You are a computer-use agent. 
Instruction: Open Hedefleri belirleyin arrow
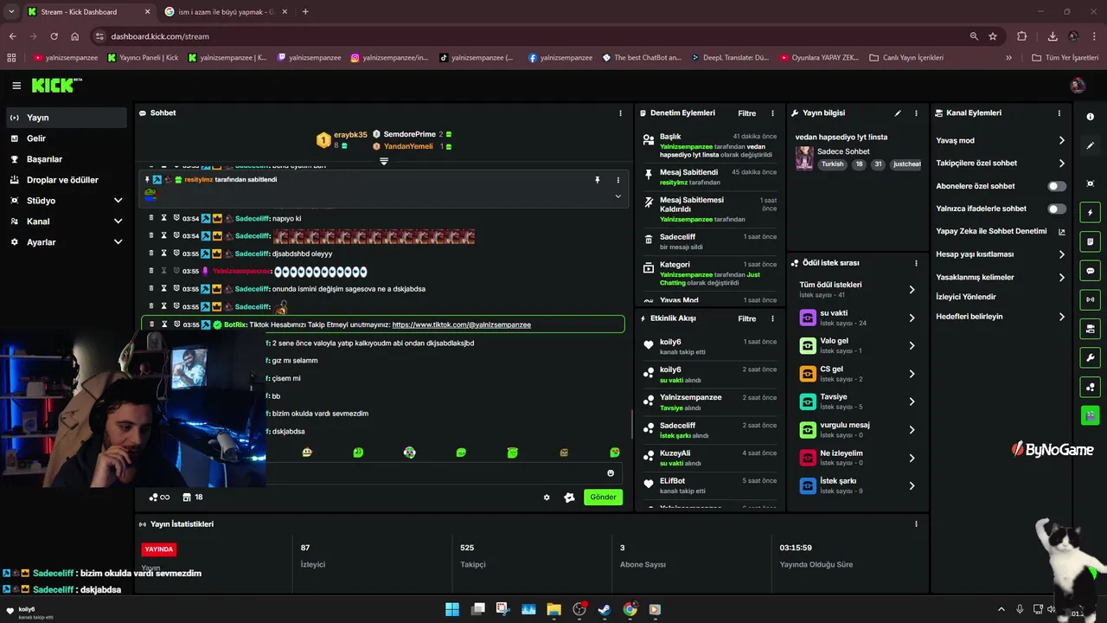tap(1061, 317)
